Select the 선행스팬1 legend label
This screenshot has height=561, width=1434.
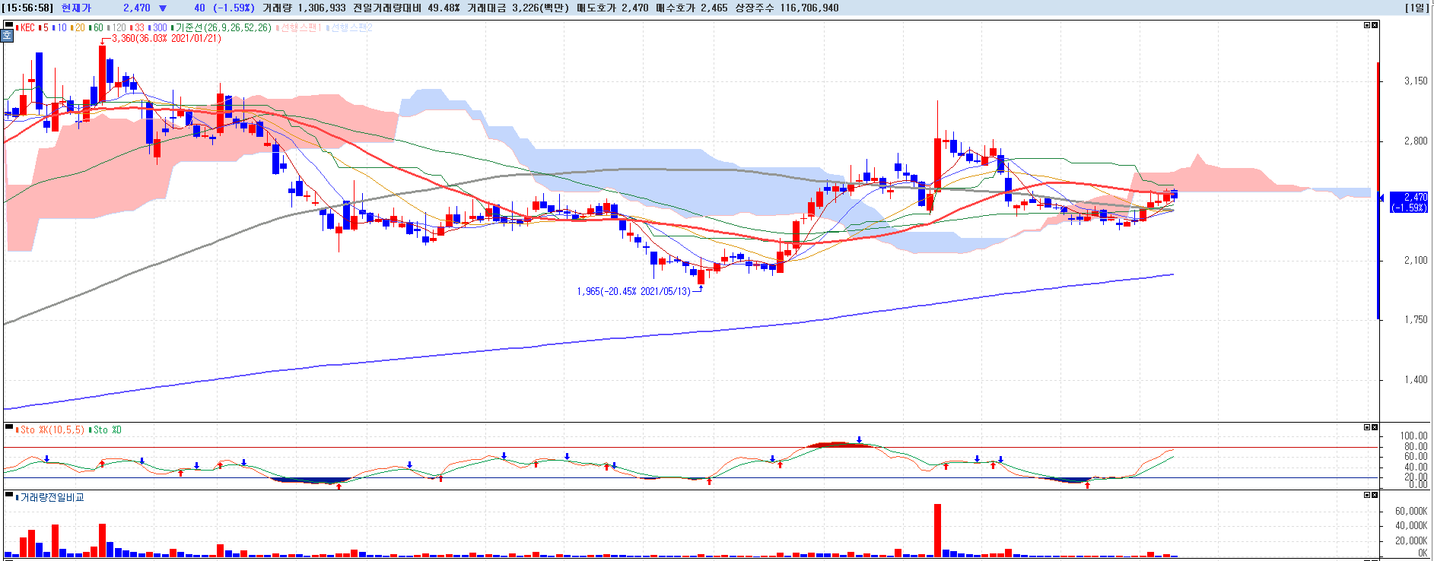(x=300, y=27)
